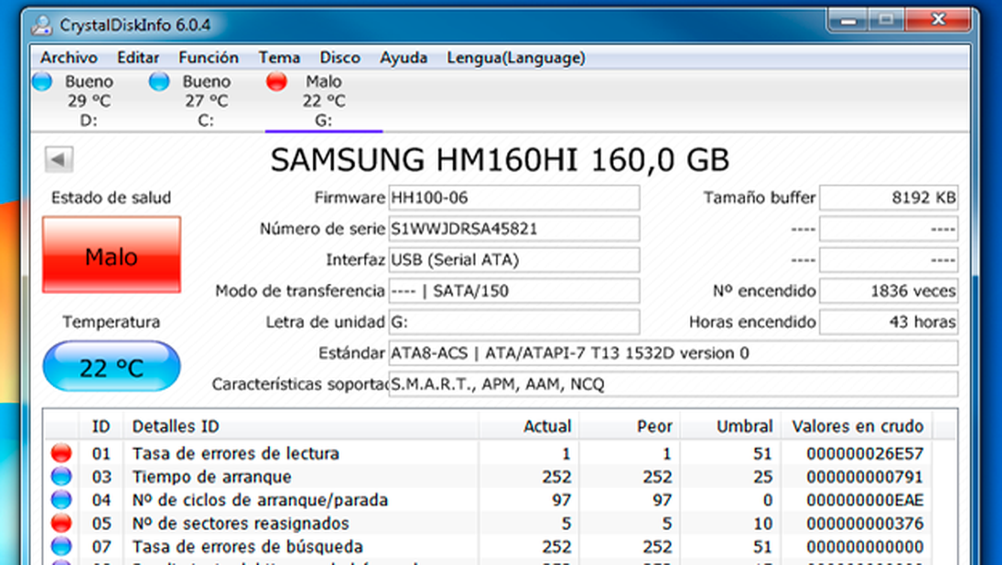Open the Función menu

208,57
